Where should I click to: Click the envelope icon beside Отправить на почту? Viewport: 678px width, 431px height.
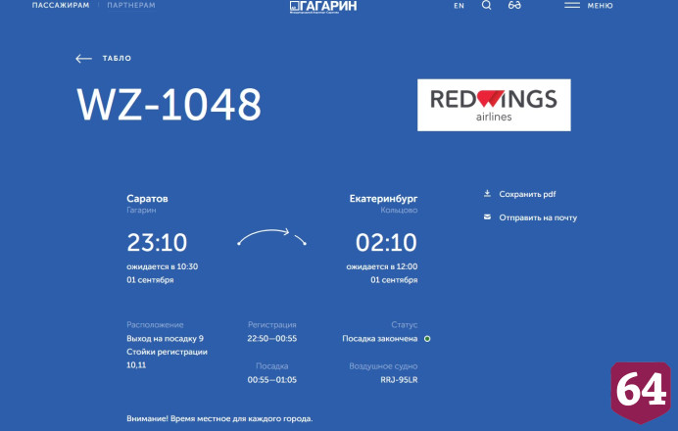[487, 217]
